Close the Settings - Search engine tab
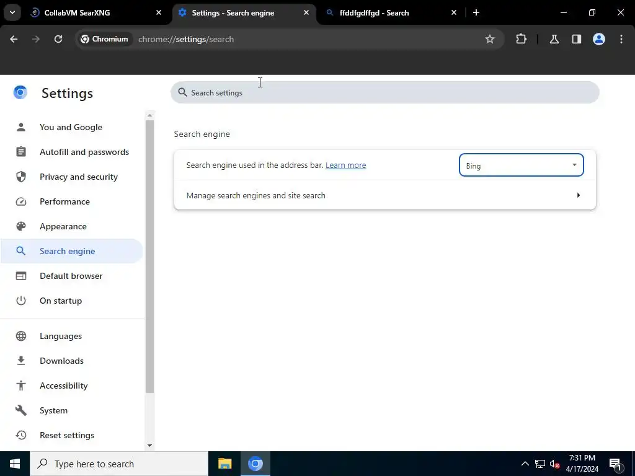Image resolution: width=635 pixels, height=476 pixels. (306, 12)
